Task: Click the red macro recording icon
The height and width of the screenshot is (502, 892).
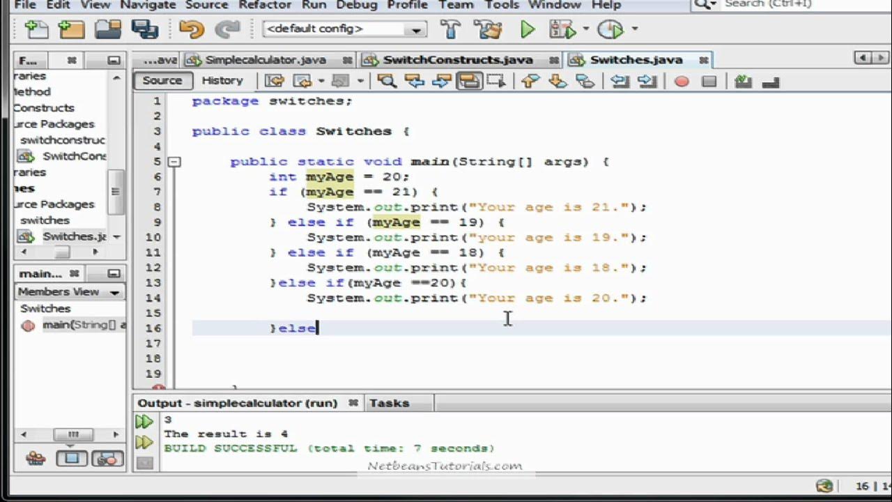Action: point(682,82)
